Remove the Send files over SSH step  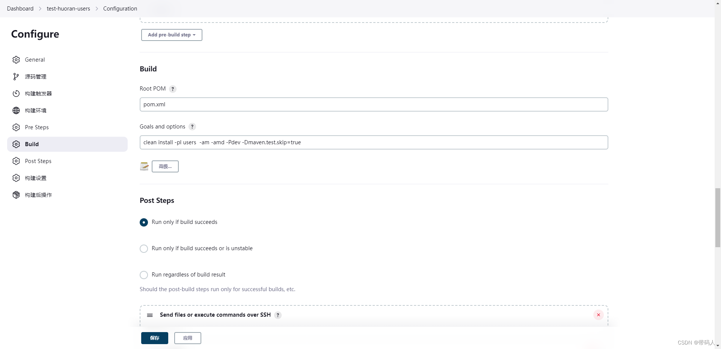coord(599,315)
